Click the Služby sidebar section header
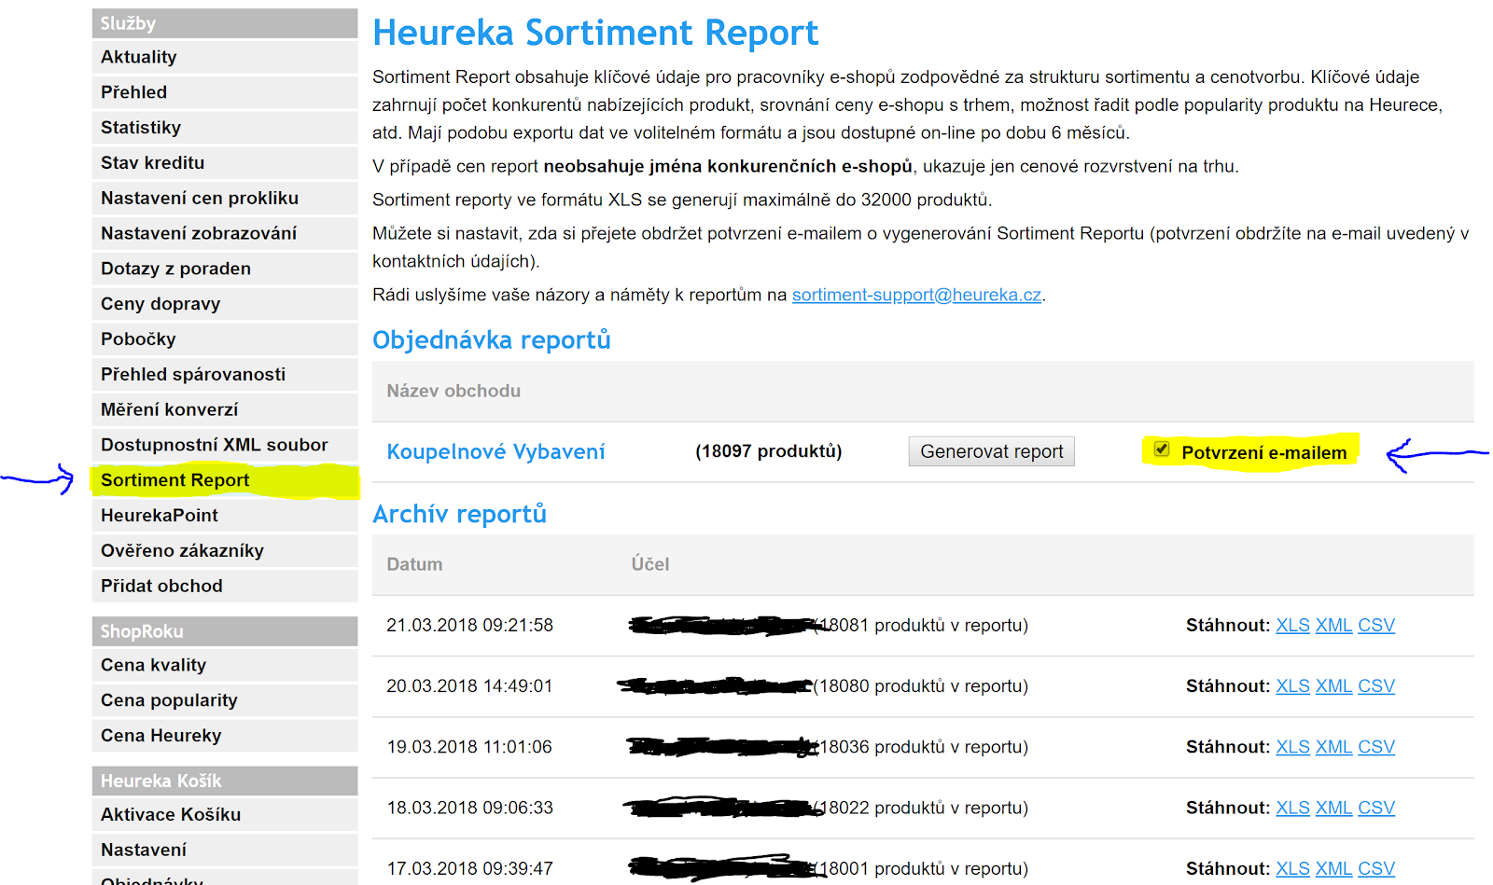Screen dimensions: 1493x885 pyautogui.click(x=225, y=23)
